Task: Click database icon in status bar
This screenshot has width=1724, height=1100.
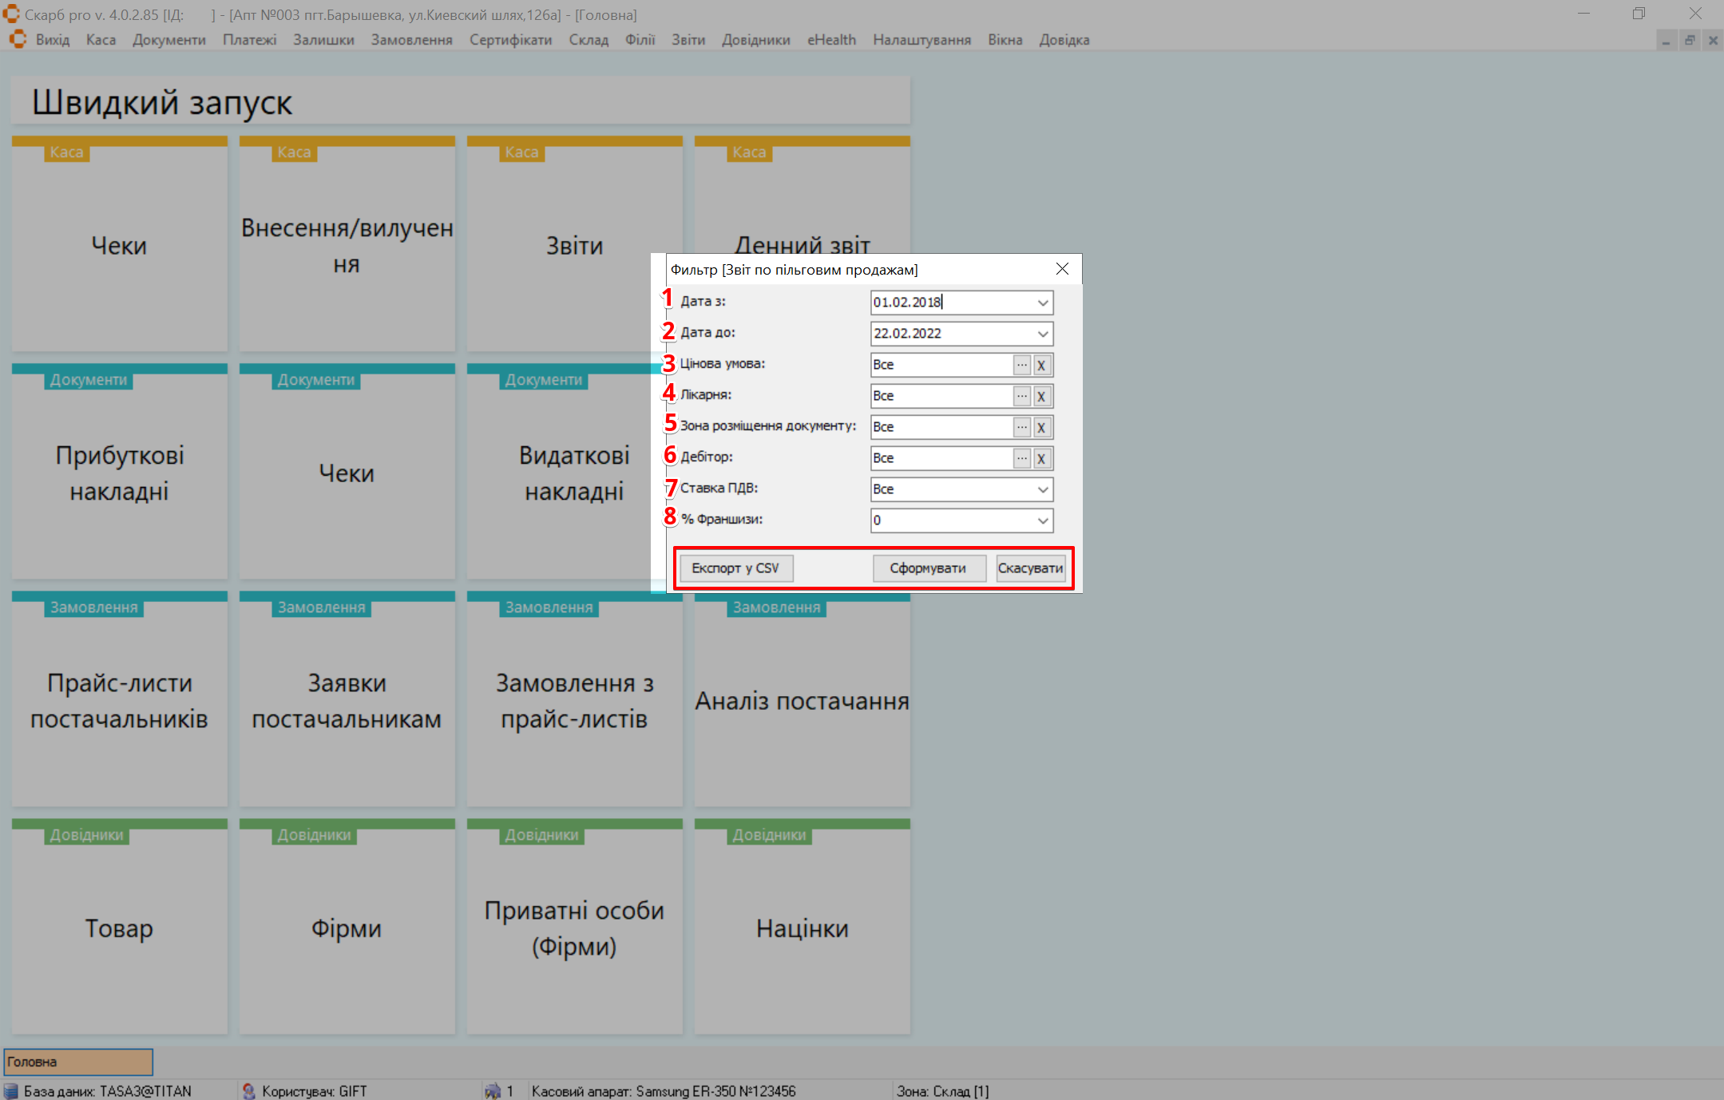Action: (x=11, y=1090)
